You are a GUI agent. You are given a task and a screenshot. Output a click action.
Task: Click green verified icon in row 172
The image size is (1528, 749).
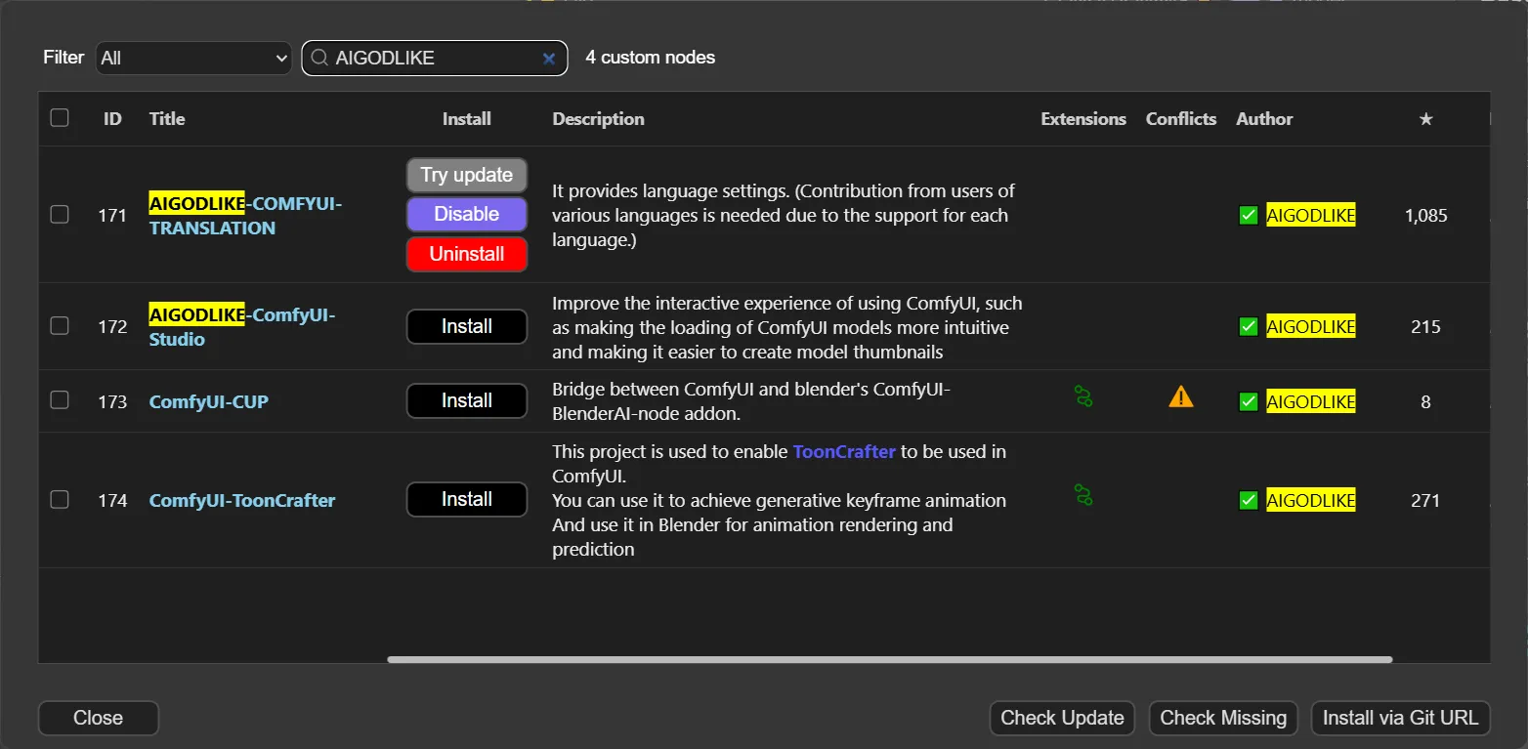(x=1248, y=327)
